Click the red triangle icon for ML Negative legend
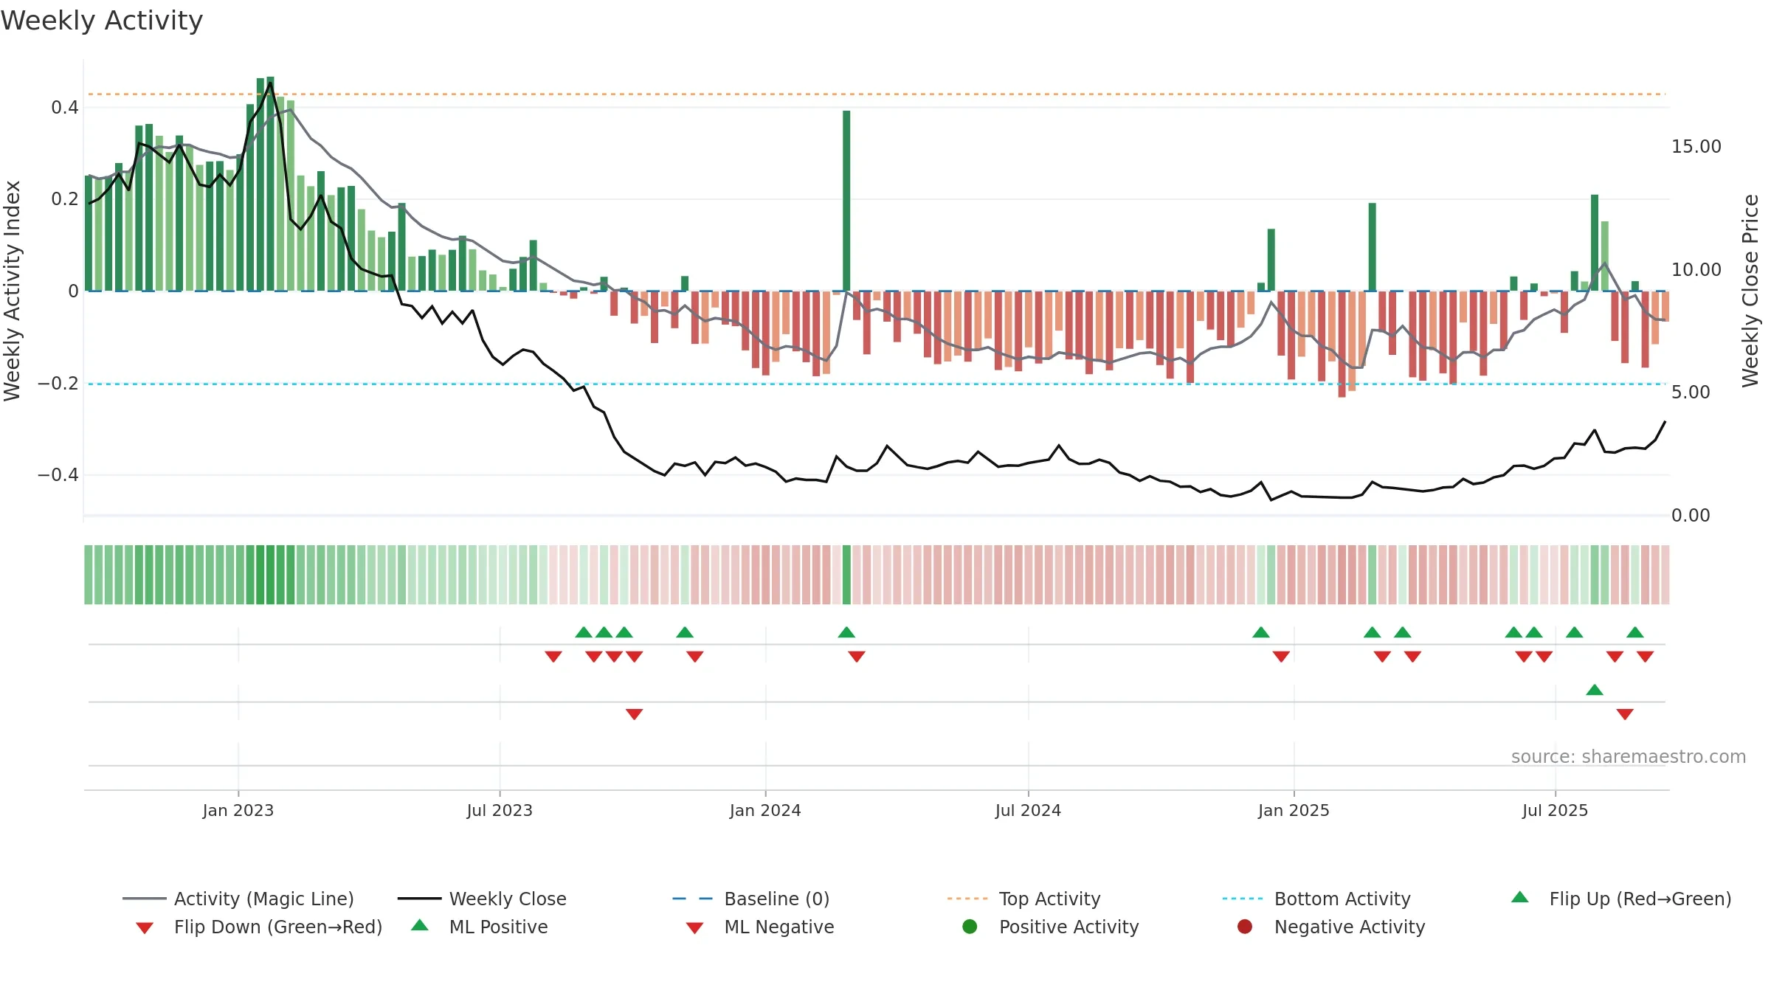Image resolution: width=1771 pixels, height=996 pixels. point(694,927)
